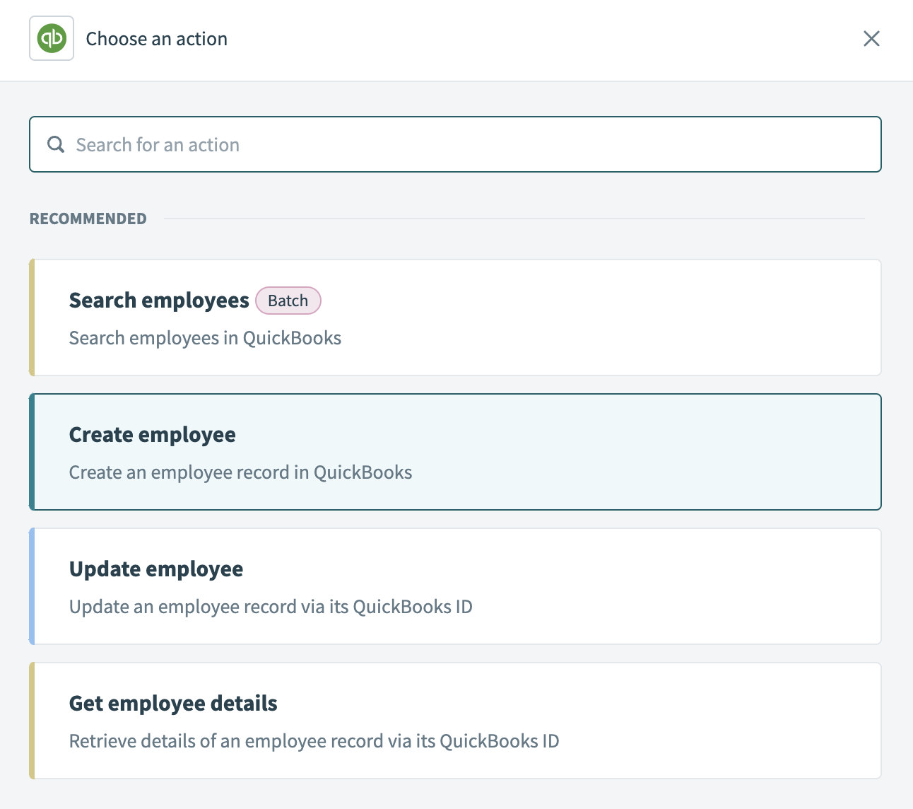The width and height of the screenshot is (913, 809).
Task: Click 'Search employees in QuickBooks' description text
Action: click(x=205, y=338)
